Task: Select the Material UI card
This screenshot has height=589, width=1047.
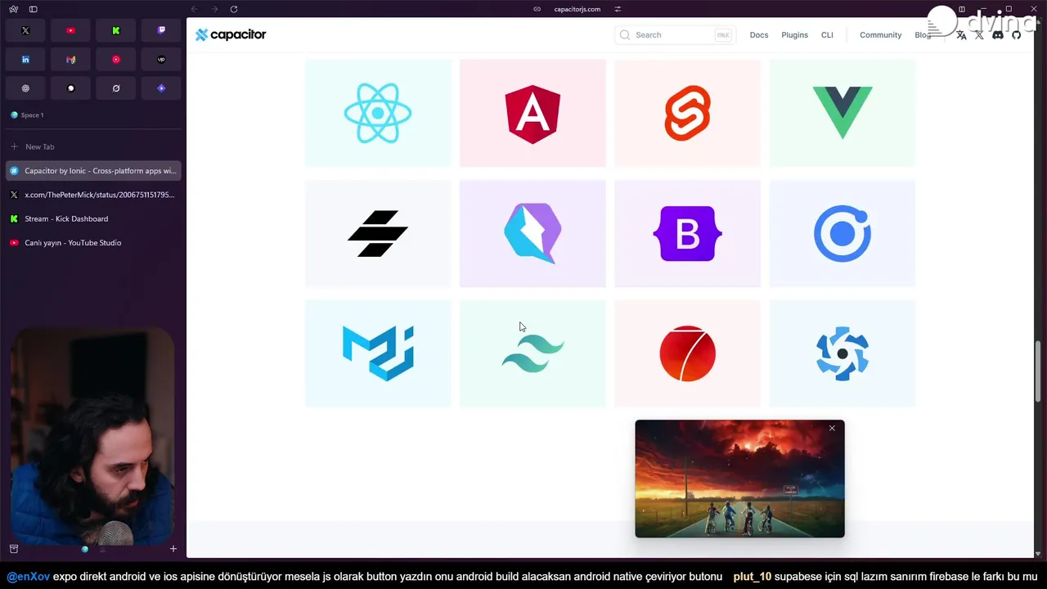Action: point(378,353)
